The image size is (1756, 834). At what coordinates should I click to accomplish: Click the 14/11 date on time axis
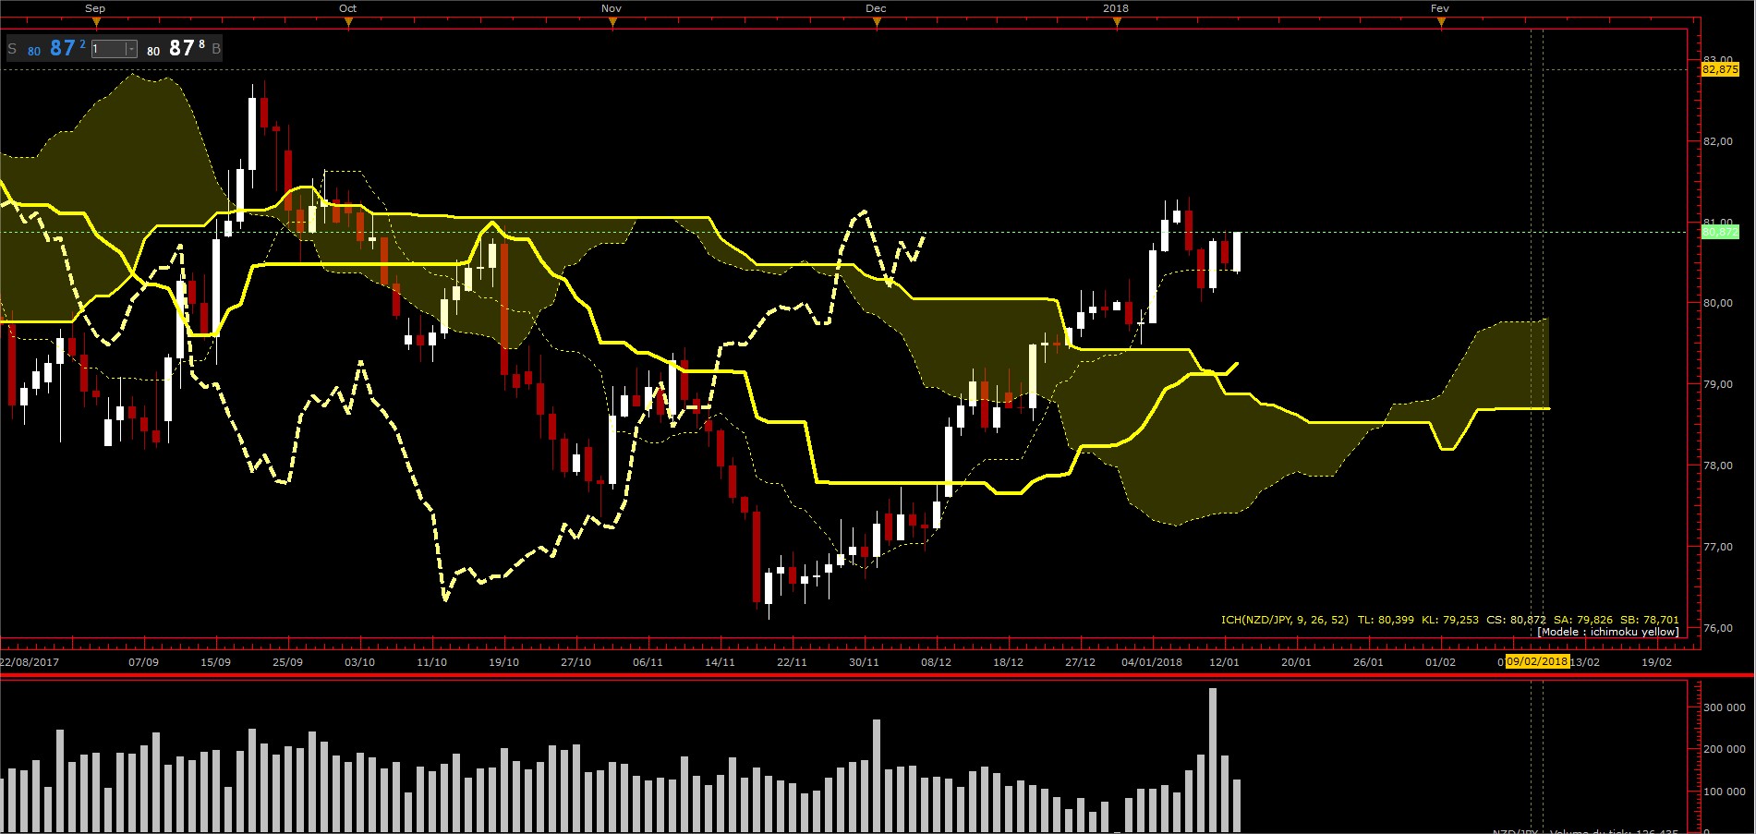pos(720,662)
